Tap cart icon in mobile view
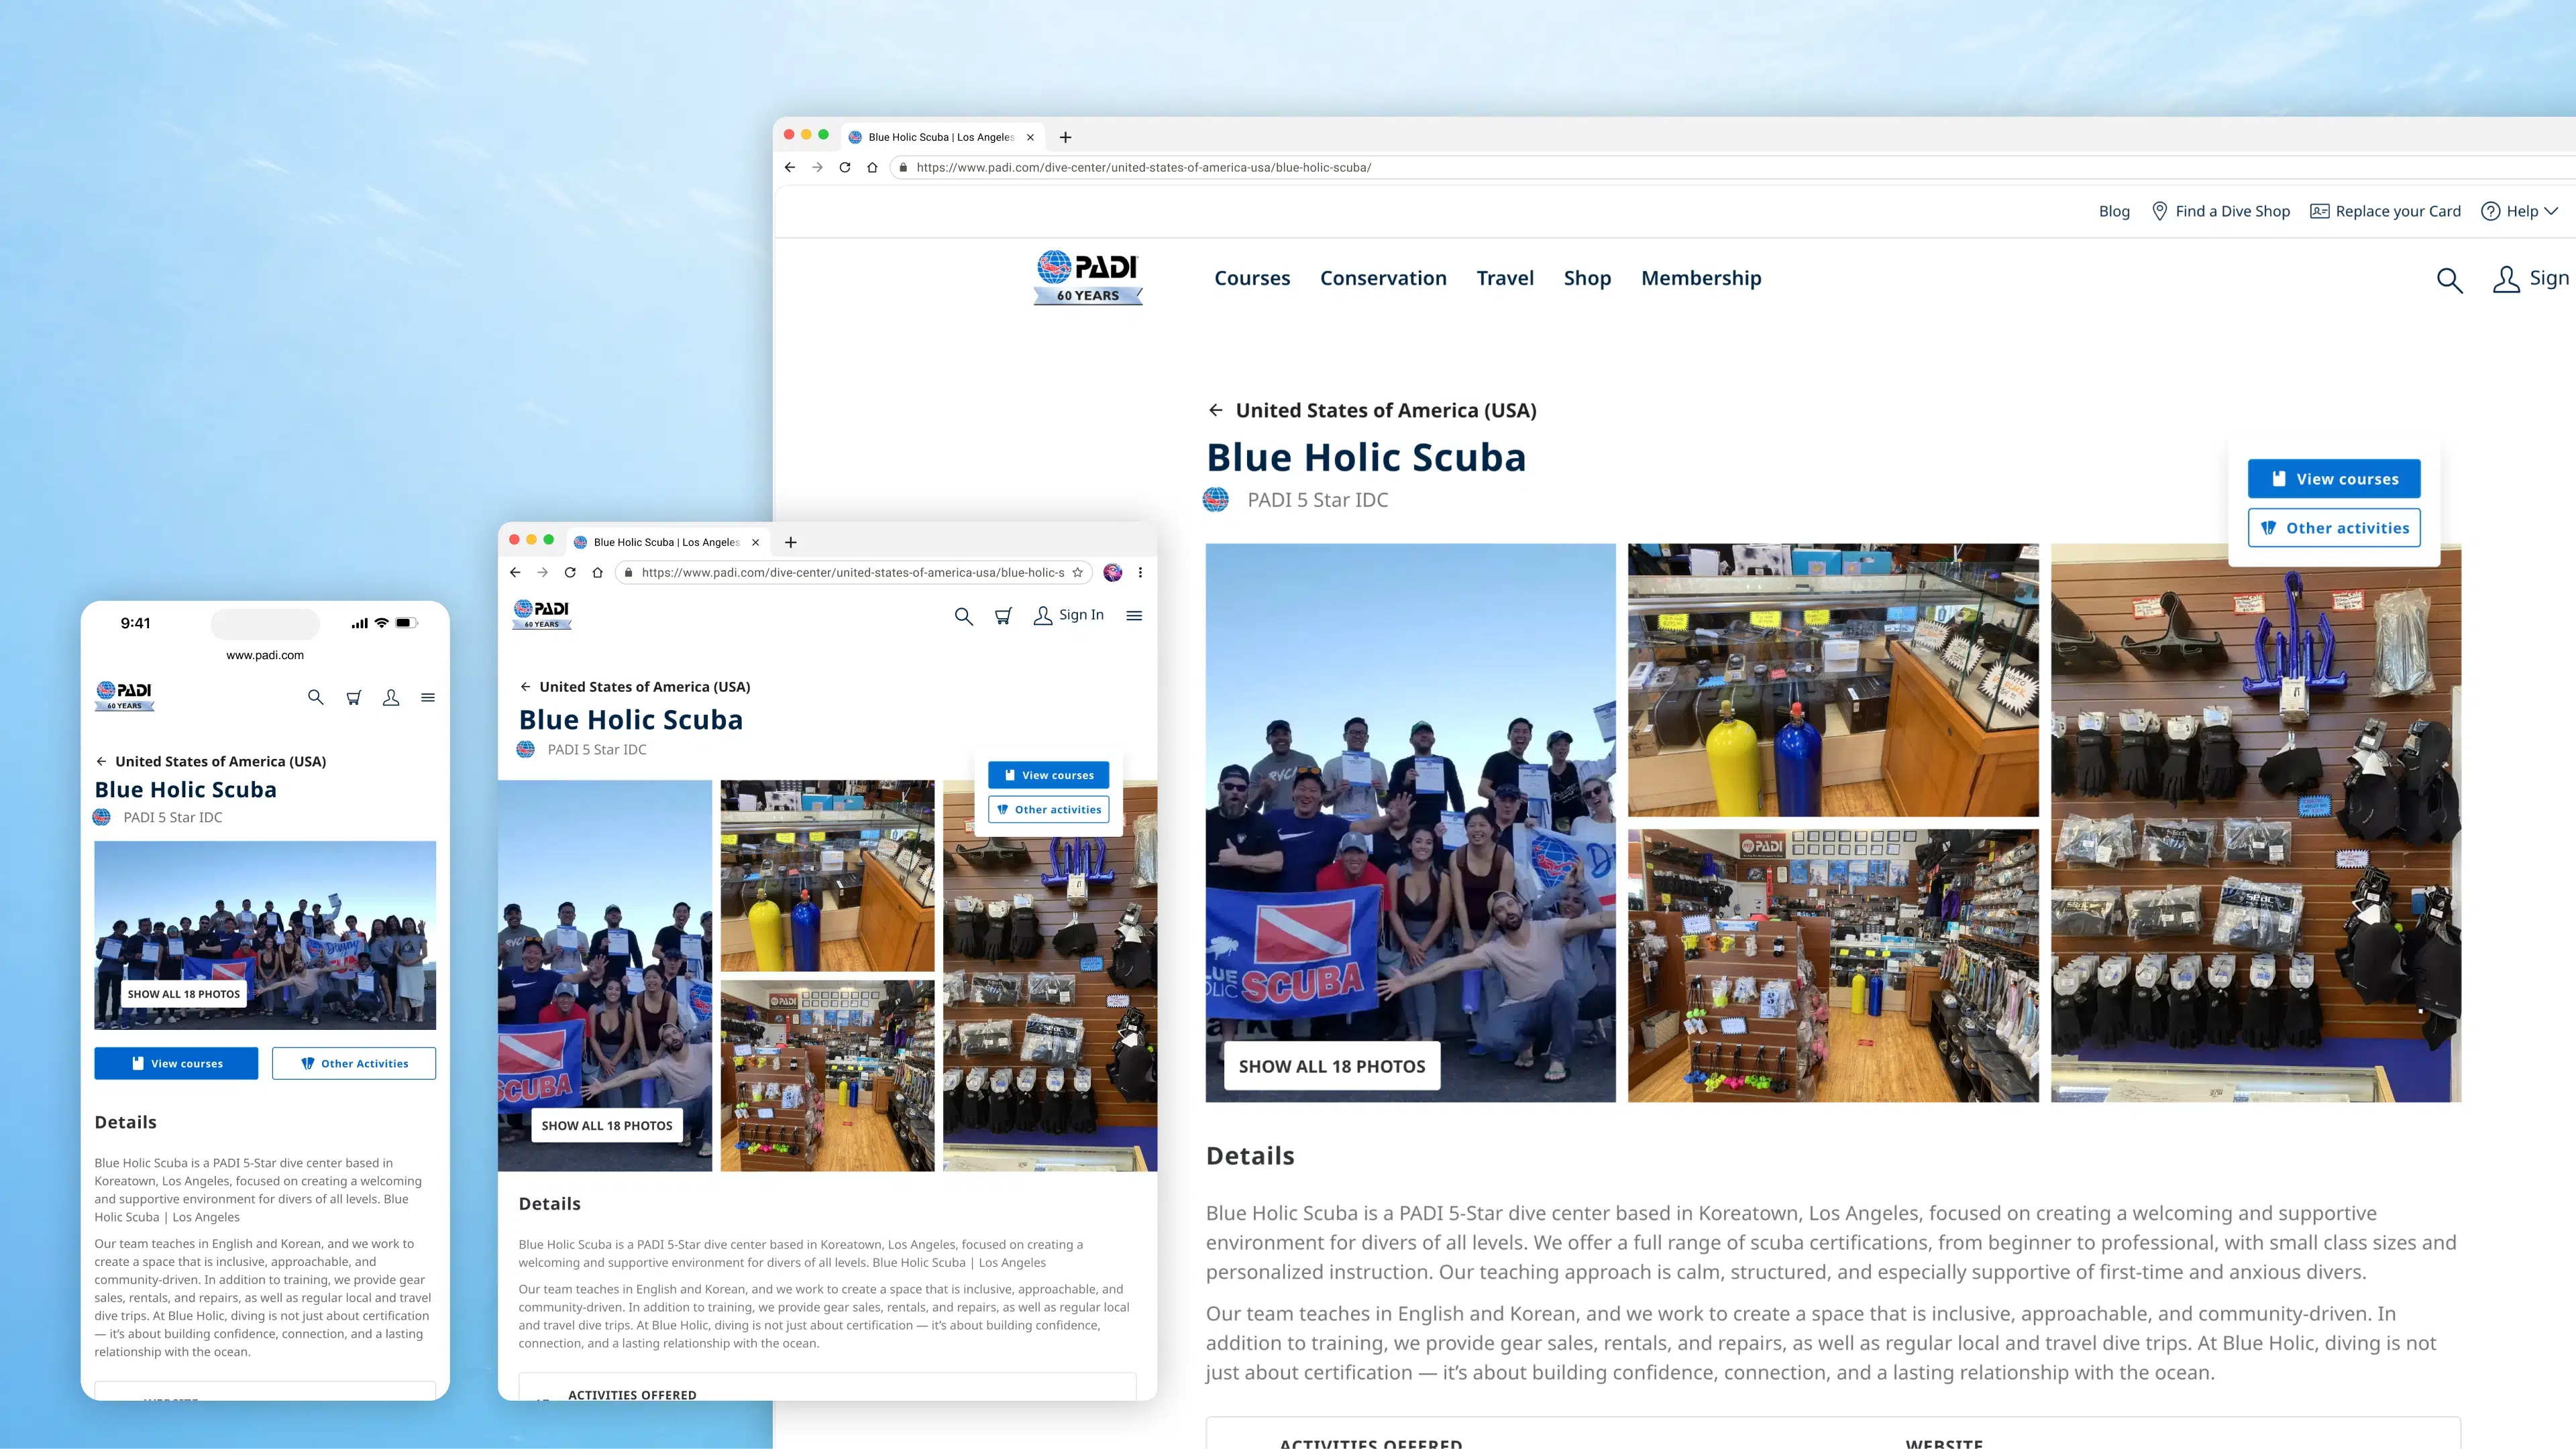The width and height of the screenshot is (2576, 1449). [353, 697]
